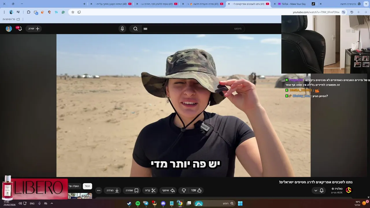Click the הורדה download button
The width and height of the screenshot is (370, 208).
(113, 190)
